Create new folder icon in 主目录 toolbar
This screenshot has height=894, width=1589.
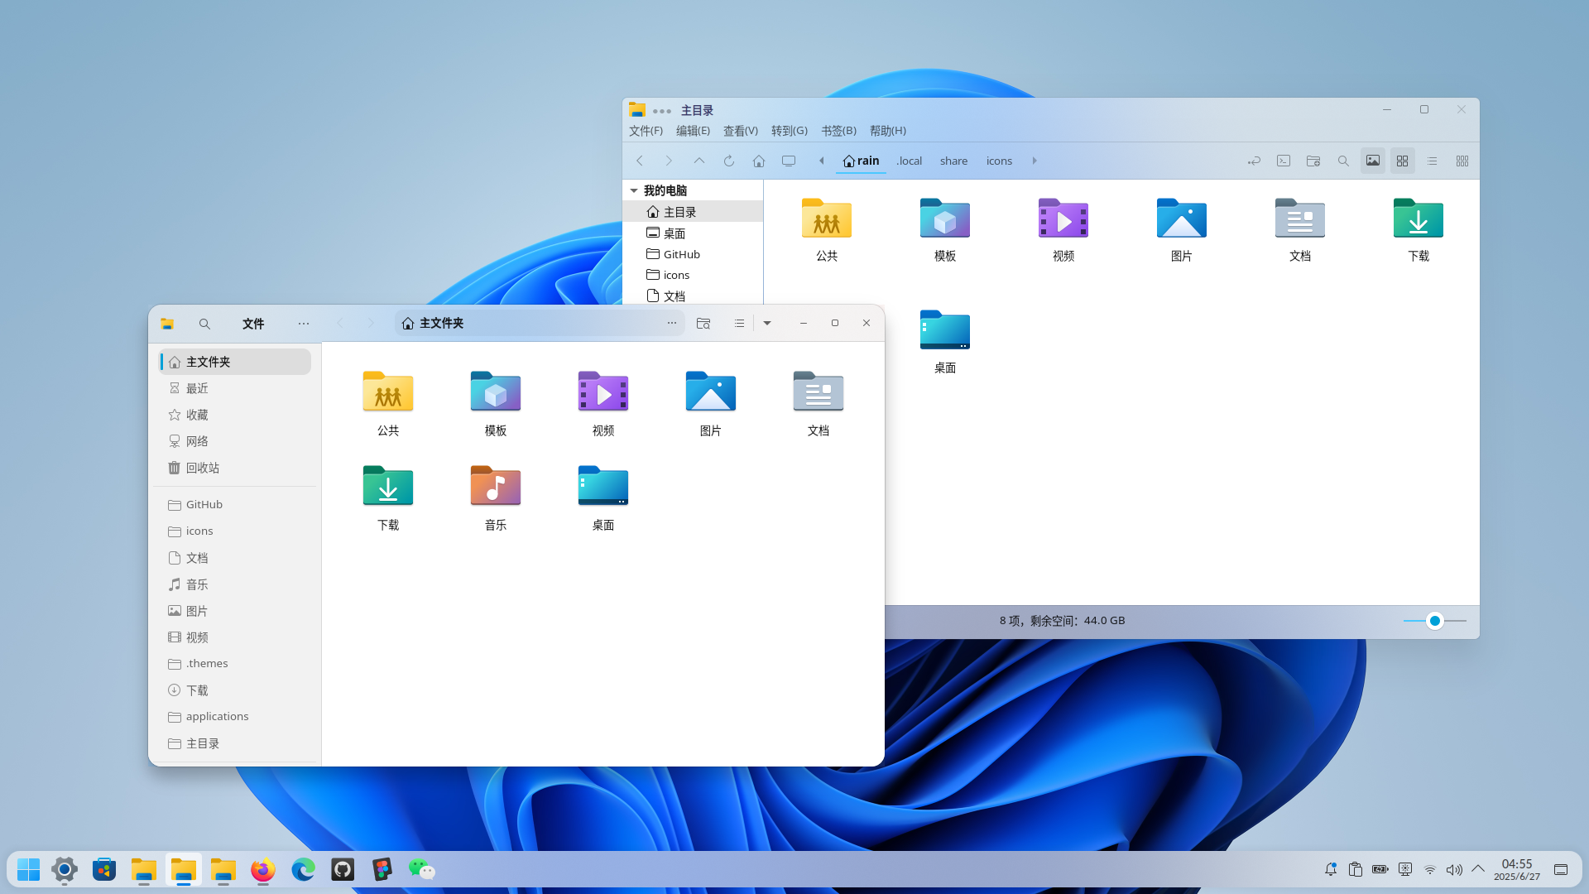[1313, 161]
